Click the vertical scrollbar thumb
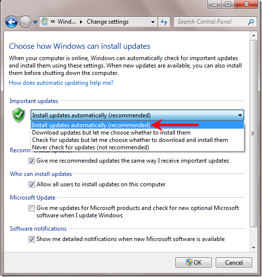Viewport: 262px width, 277px height. (254, 134)
